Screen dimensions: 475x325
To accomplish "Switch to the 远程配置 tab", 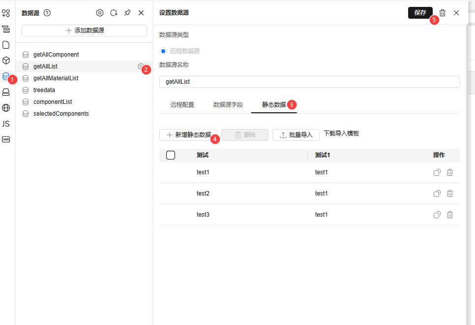I will (x=182, y=105).
